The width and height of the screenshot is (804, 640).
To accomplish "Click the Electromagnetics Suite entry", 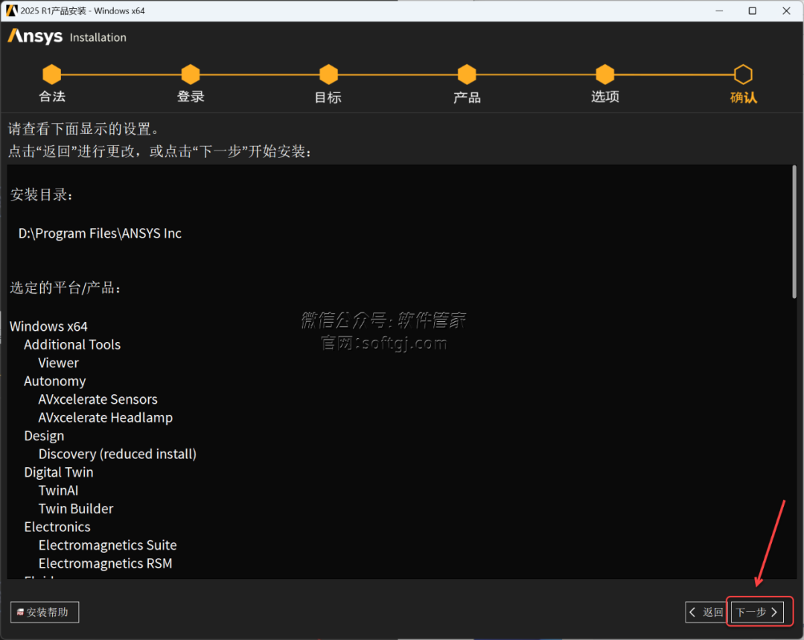I will point(108,545).
